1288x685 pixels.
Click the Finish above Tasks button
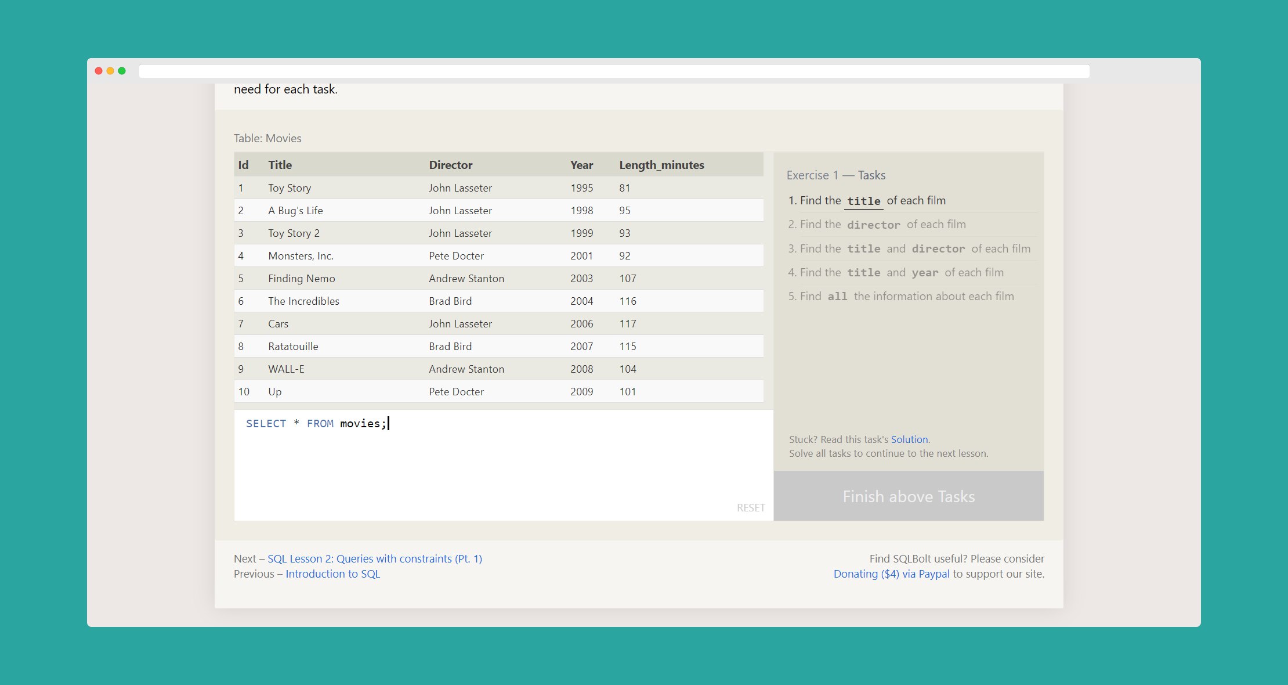coord(909,496)
